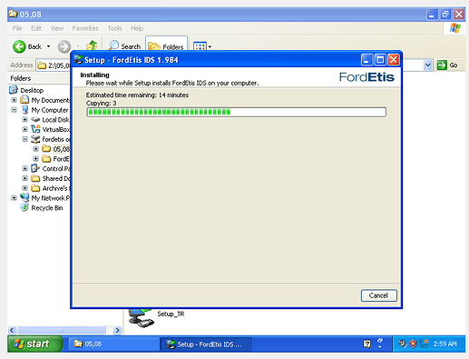Click the Control Panel icon in tree
Image resolution: width=469 pixels, height=359 pixels.
[35, 168]
